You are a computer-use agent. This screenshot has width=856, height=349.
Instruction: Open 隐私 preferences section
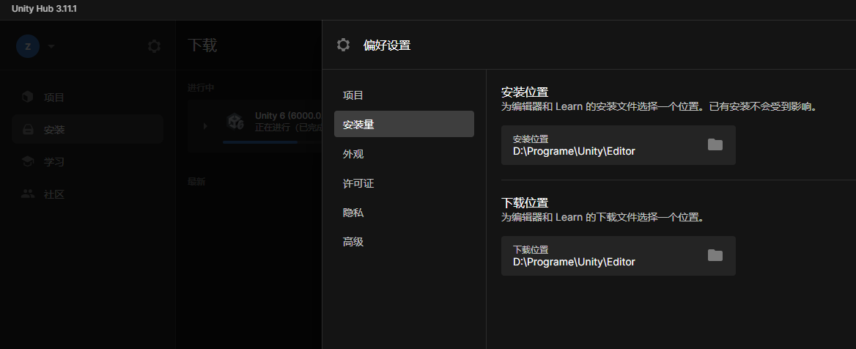coord(404,213)
